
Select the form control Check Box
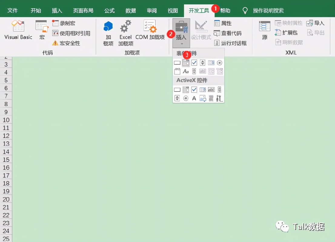[x=194, y=63]
